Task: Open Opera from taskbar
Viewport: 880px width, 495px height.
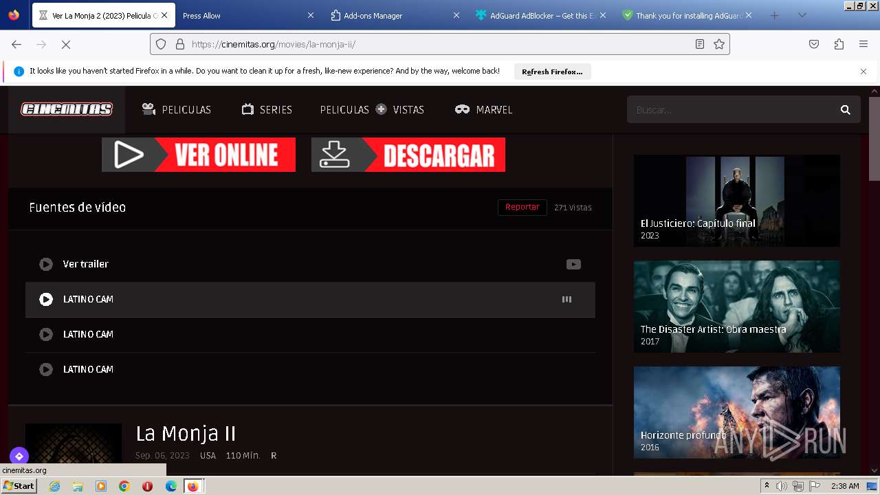Action: pyautogui.click(x=147, y=486)
